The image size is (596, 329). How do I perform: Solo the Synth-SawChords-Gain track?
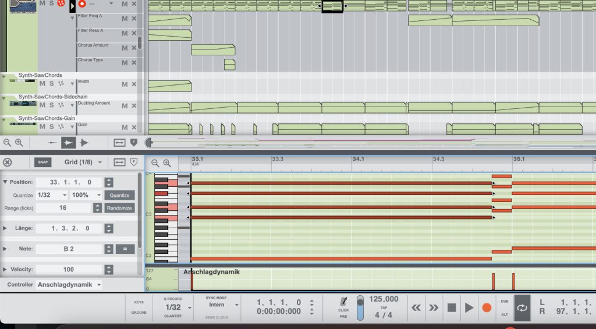click(x=52, y=127)
